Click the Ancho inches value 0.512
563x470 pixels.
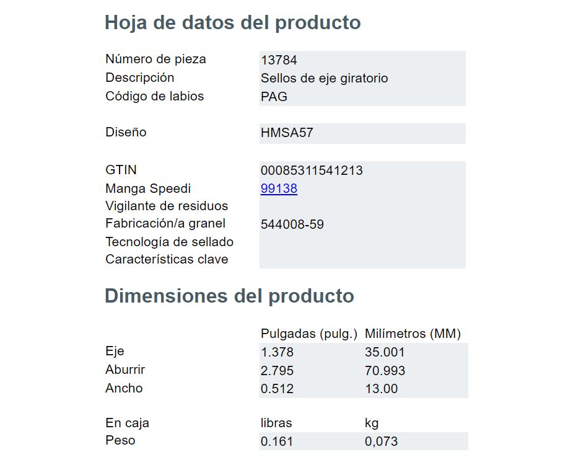[x=277, y=388]
